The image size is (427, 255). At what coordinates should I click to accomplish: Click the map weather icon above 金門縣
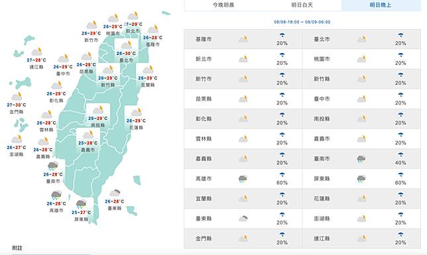click(x=17, y=96)
